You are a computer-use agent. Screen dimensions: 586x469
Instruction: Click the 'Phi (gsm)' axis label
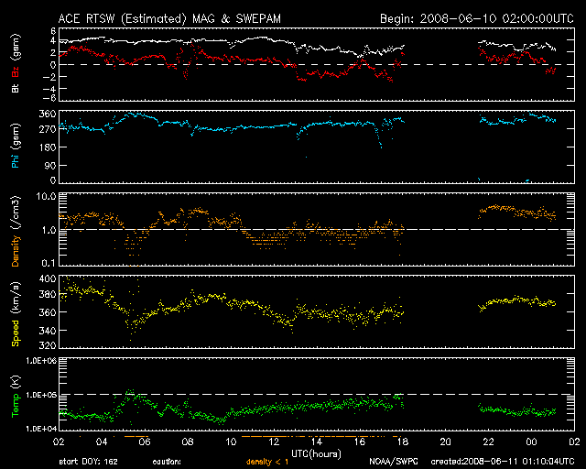coord(16,146)
